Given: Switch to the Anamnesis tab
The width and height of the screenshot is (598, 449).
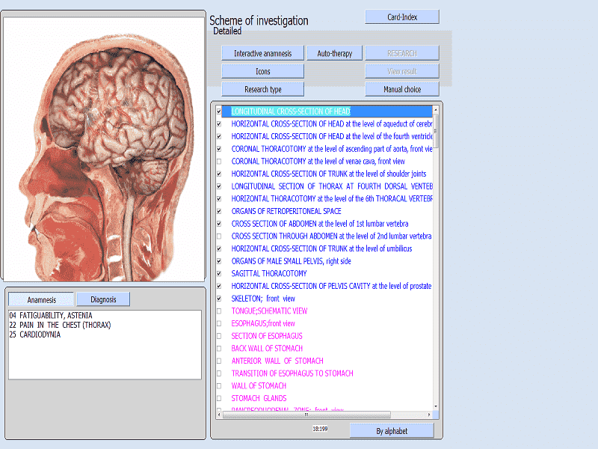Looking at the screenshot, I should tap(42, 299).
